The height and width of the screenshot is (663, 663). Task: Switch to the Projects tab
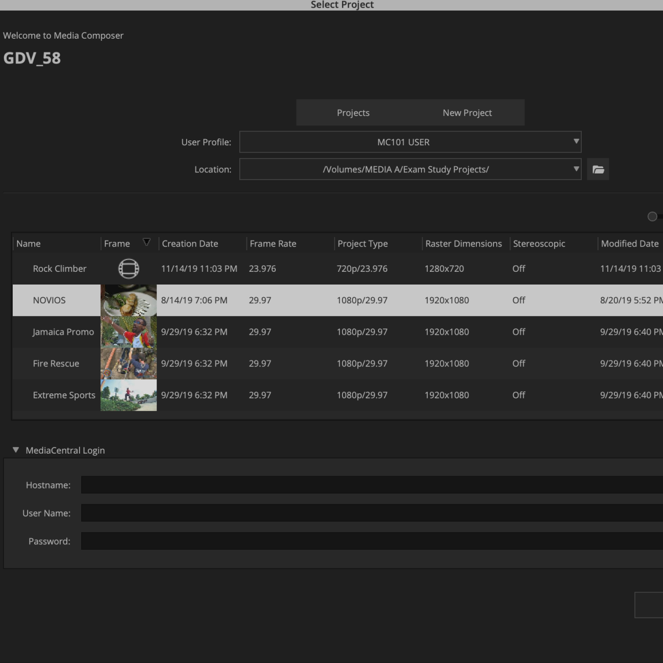click(353, 113)
